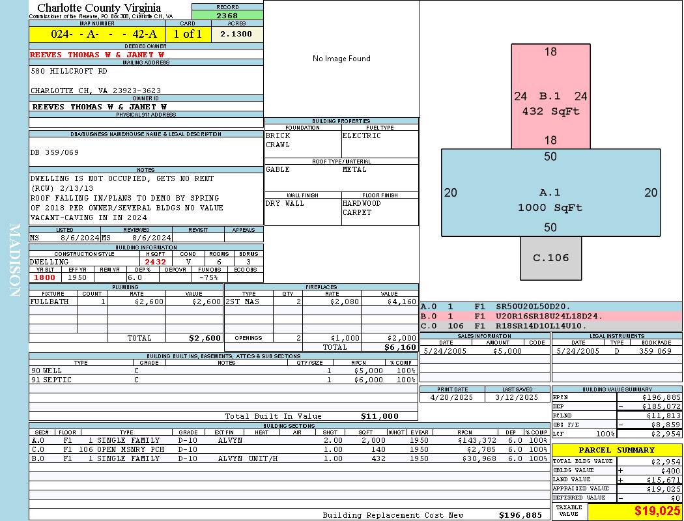
Task: Click wall finish DRY WALL
Action: click(x=285, y=203)
